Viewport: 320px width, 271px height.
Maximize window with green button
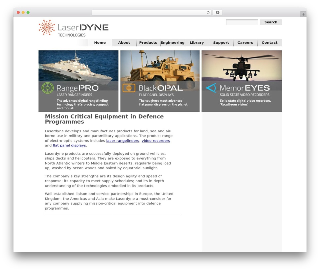(x=28, y=12)
